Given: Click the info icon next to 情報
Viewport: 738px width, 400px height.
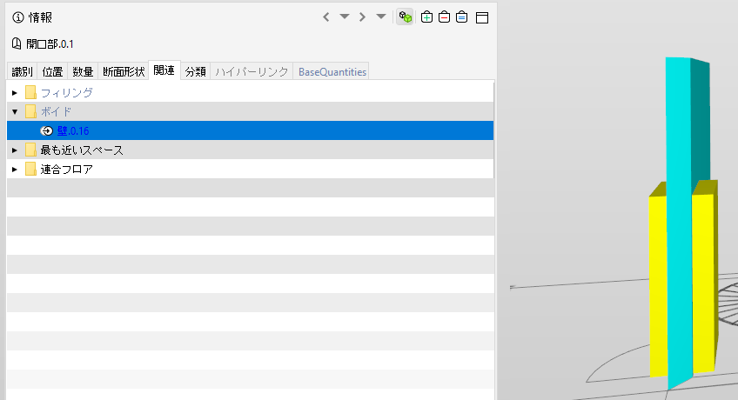Looking at the screenshot, I should [x=18, y=18].
